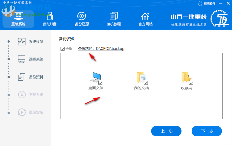Select the 选择系统 sidebar icon
Viewport: 232px width, 146px height.
[x=22, y=59]
